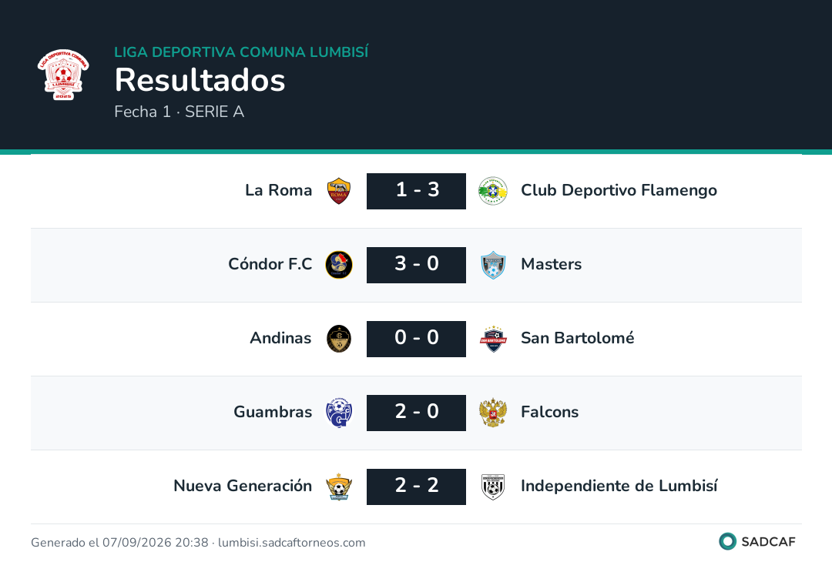The image size is (832, 582).
Task: Click the Resultados heading
Action: point(200,80)
